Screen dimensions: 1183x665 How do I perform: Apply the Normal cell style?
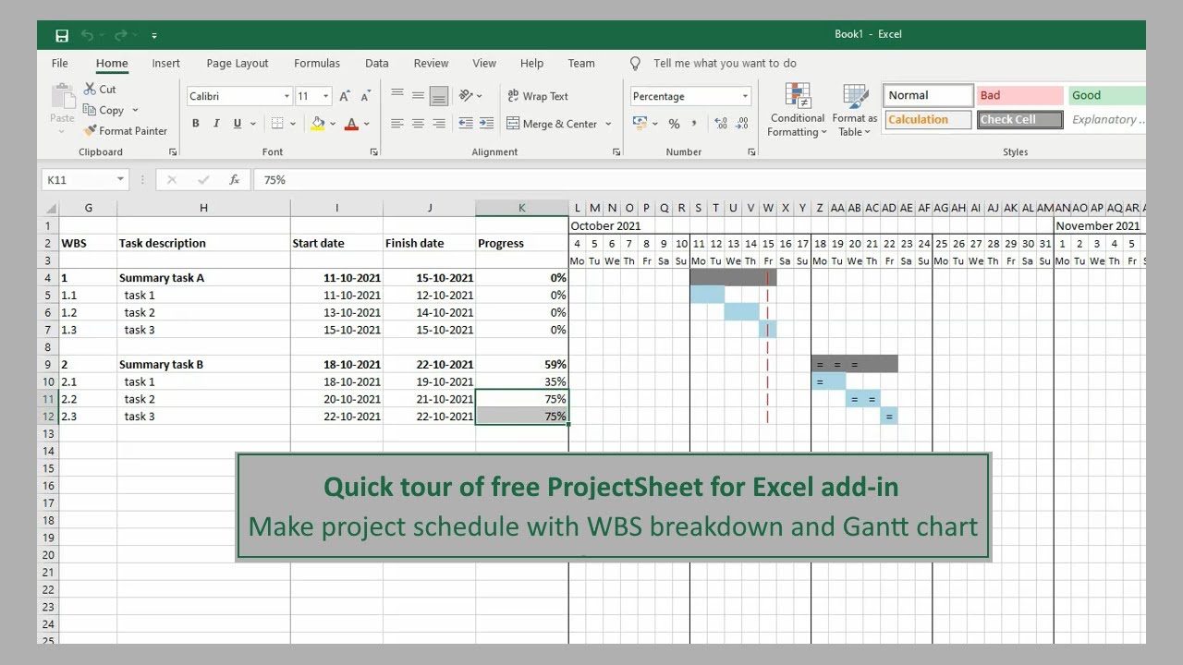click(x=928, y=95)
